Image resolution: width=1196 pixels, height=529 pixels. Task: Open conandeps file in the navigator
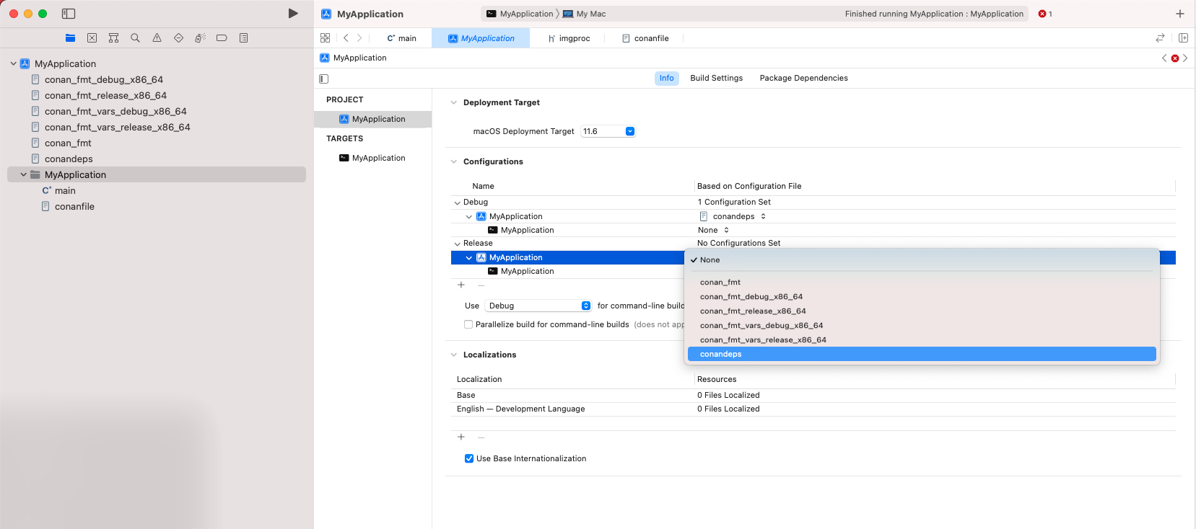point(62,159)
